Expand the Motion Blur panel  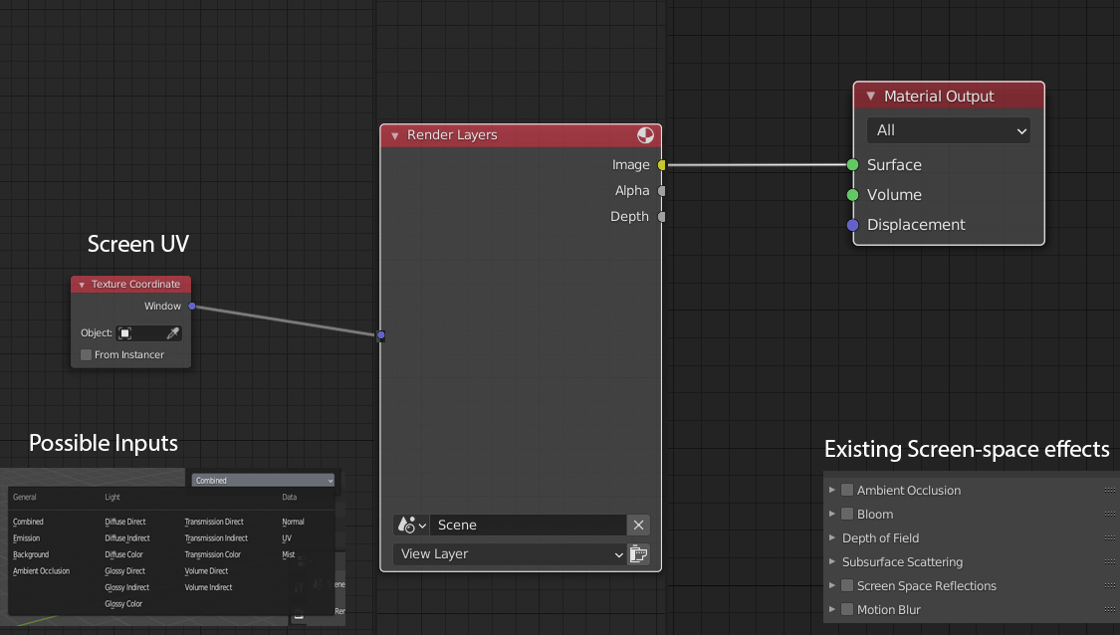pos(832,610)
